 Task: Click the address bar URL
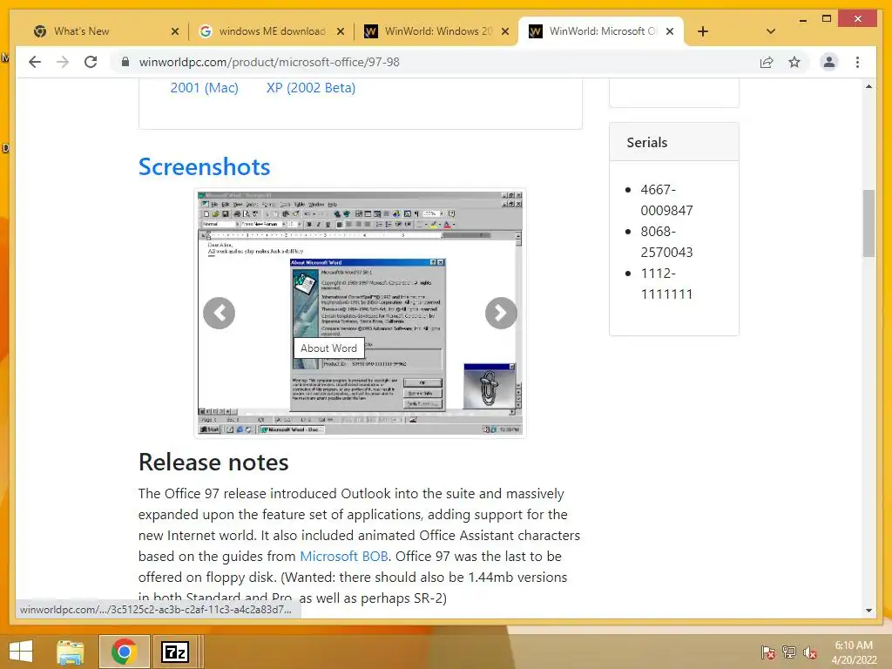pos(269,62)
